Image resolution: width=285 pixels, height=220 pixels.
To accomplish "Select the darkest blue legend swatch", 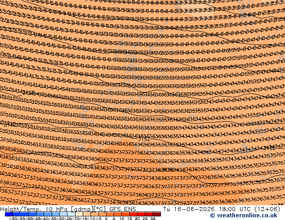I will [x=9, y=214].
